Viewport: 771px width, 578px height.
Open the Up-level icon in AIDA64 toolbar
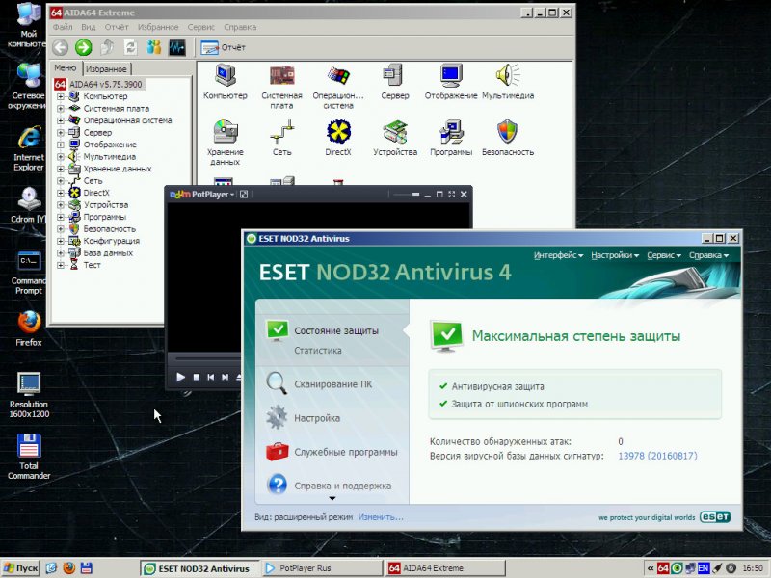tap(107, 47)
